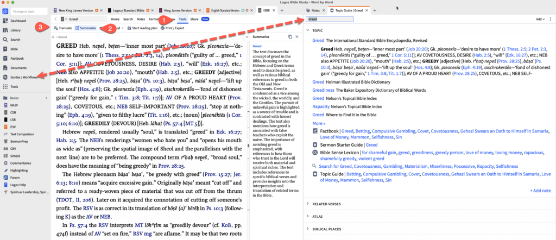
Task: Toggle the Summarize tool
Action: pyautogui.click(x=85, y=27)
